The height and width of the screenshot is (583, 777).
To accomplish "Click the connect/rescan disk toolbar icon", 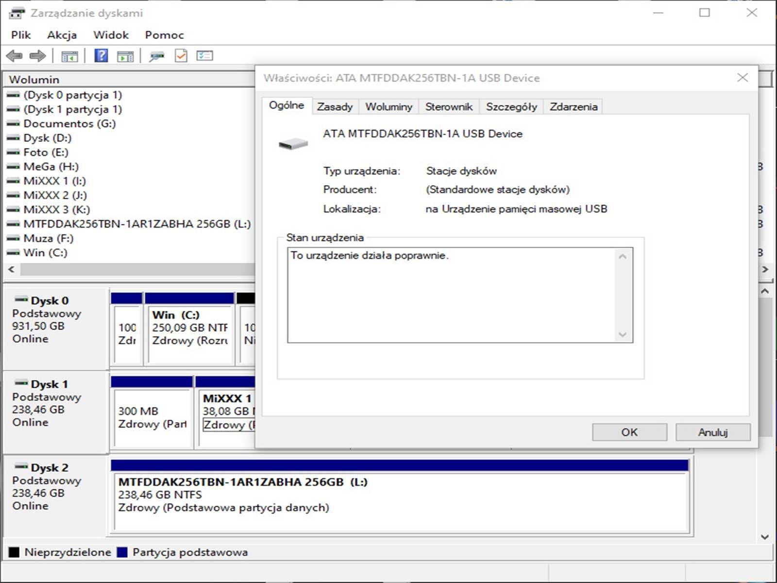I will pyautogui.click(x=156, y=56).
